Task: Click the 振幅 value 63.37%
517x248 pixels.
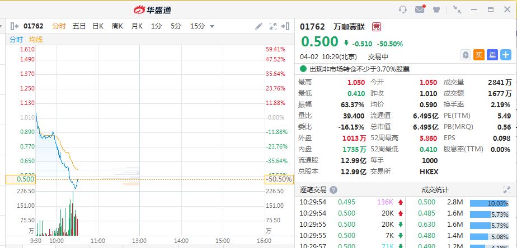Action: [352, 105]
